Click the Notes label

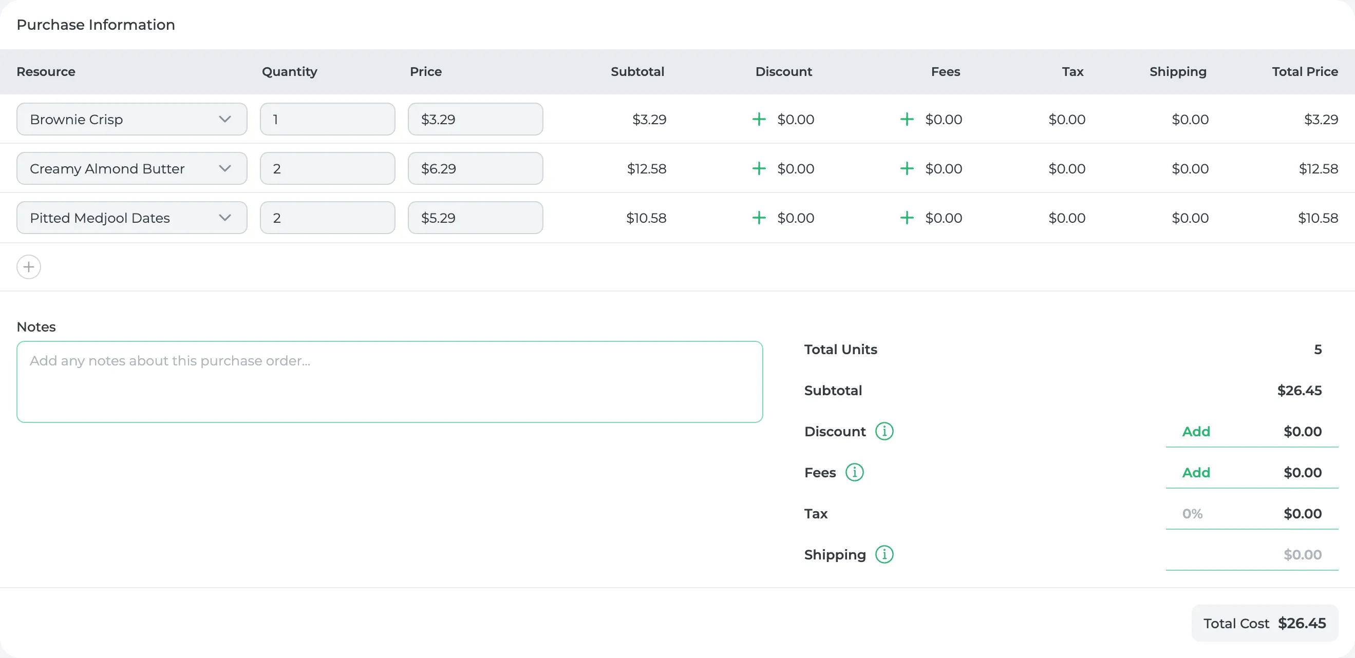[x=36, y=327]
